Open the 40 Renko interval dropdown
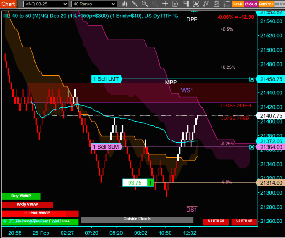 point(94,4)
